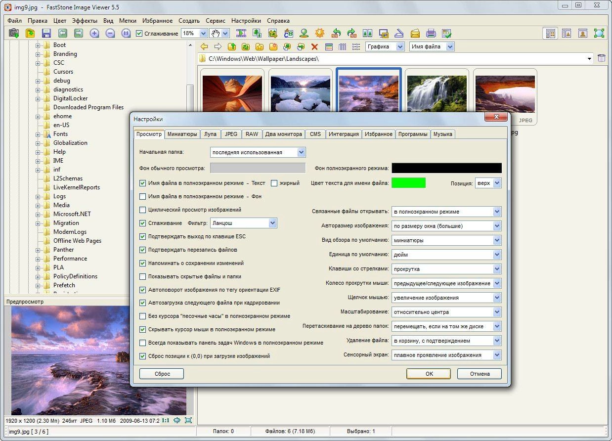The width and height of the screenshot is (612, 441).
Task: Switch to the Музыка tab
Action: (442, 134)
